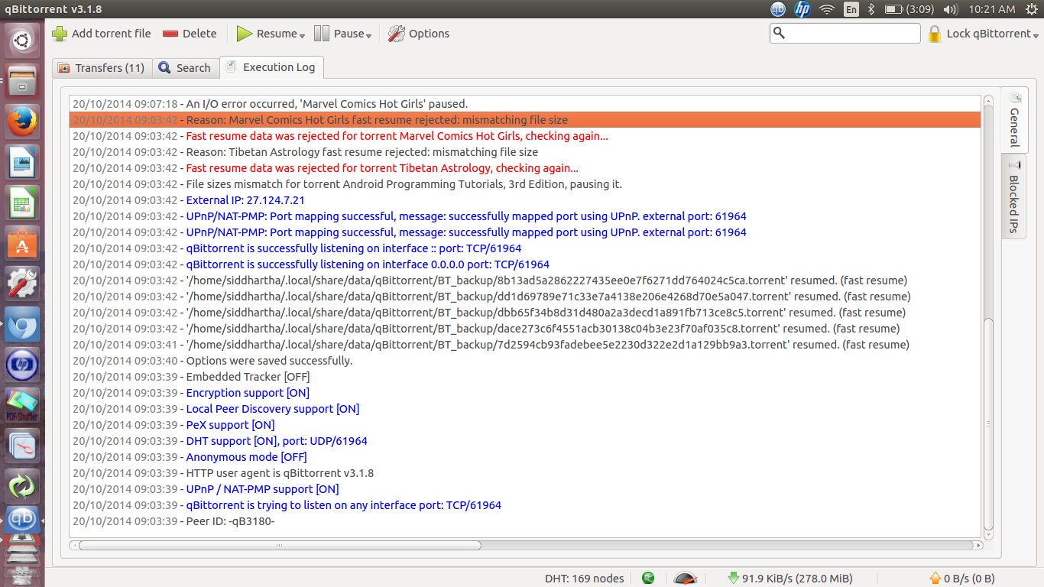Switch to the Transfers (11) tab
The height and width of the screenshot is (587, 1044).
pyautogui.click(x=102, y=67)
